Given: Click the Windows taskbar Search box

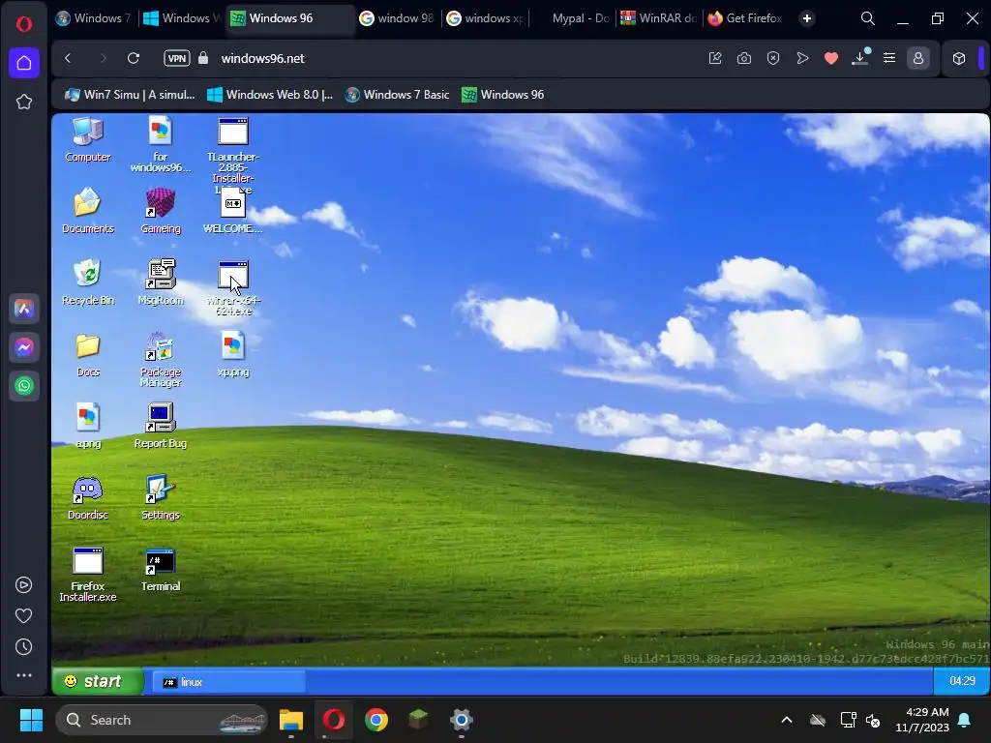Looking at the screenshot, I should 162,720.
